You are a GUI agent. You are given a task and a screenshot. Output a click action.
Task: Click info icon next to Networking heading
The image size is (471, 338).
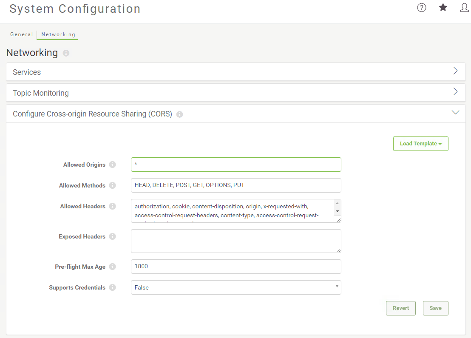[66, 53]
